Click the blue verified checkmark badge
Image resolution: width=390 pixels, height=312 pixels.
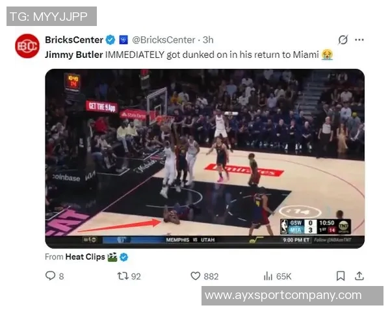[x=110, y=40]
